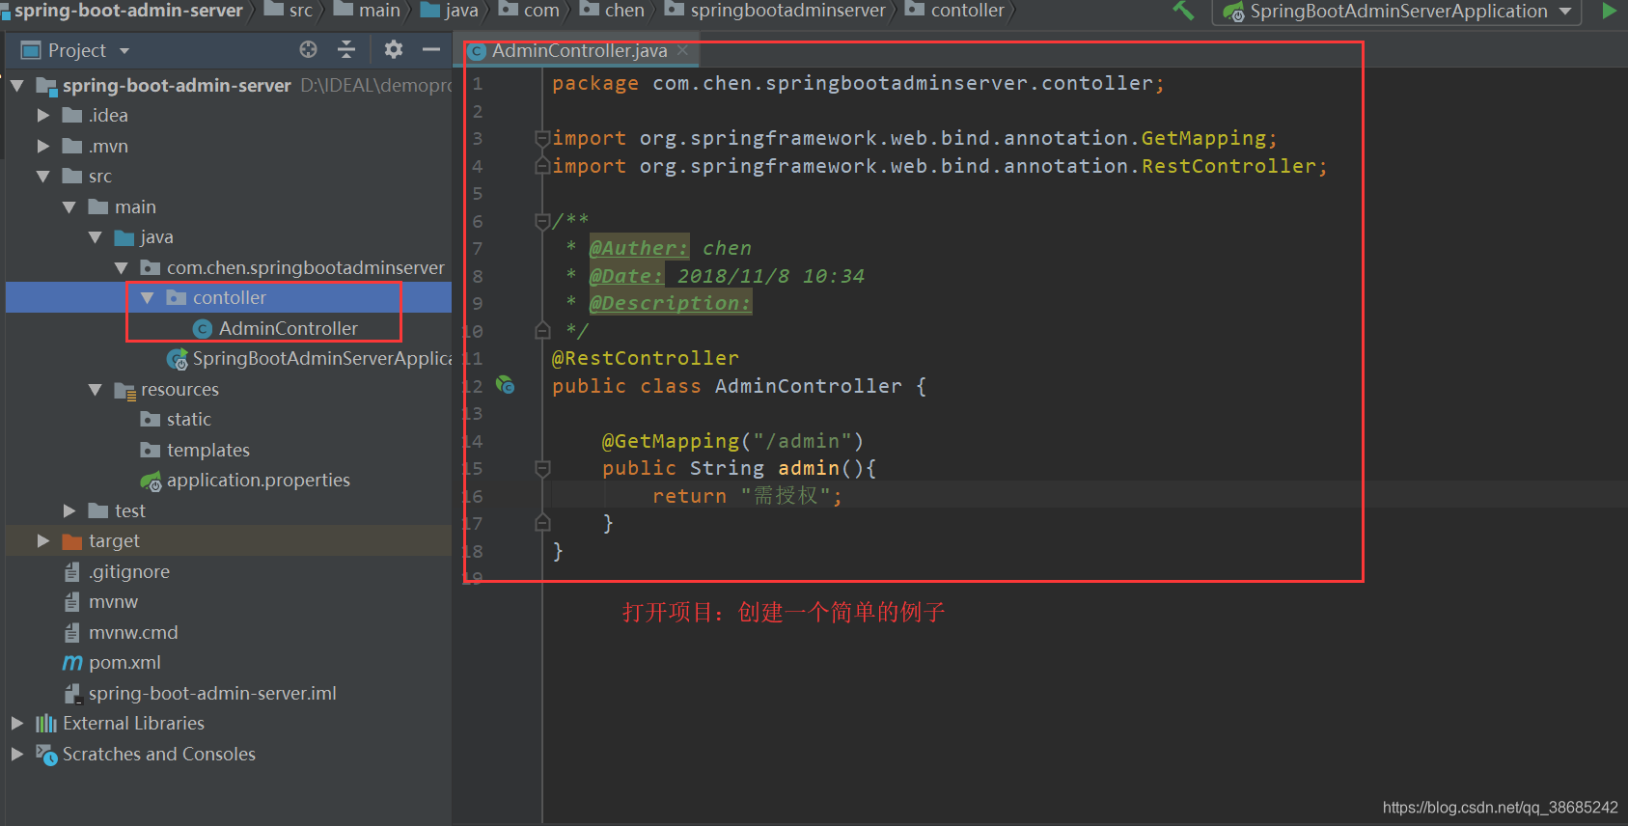Click the contoller breadcrumb in navigation bar
1628x826 pixels.
point(967,11)
